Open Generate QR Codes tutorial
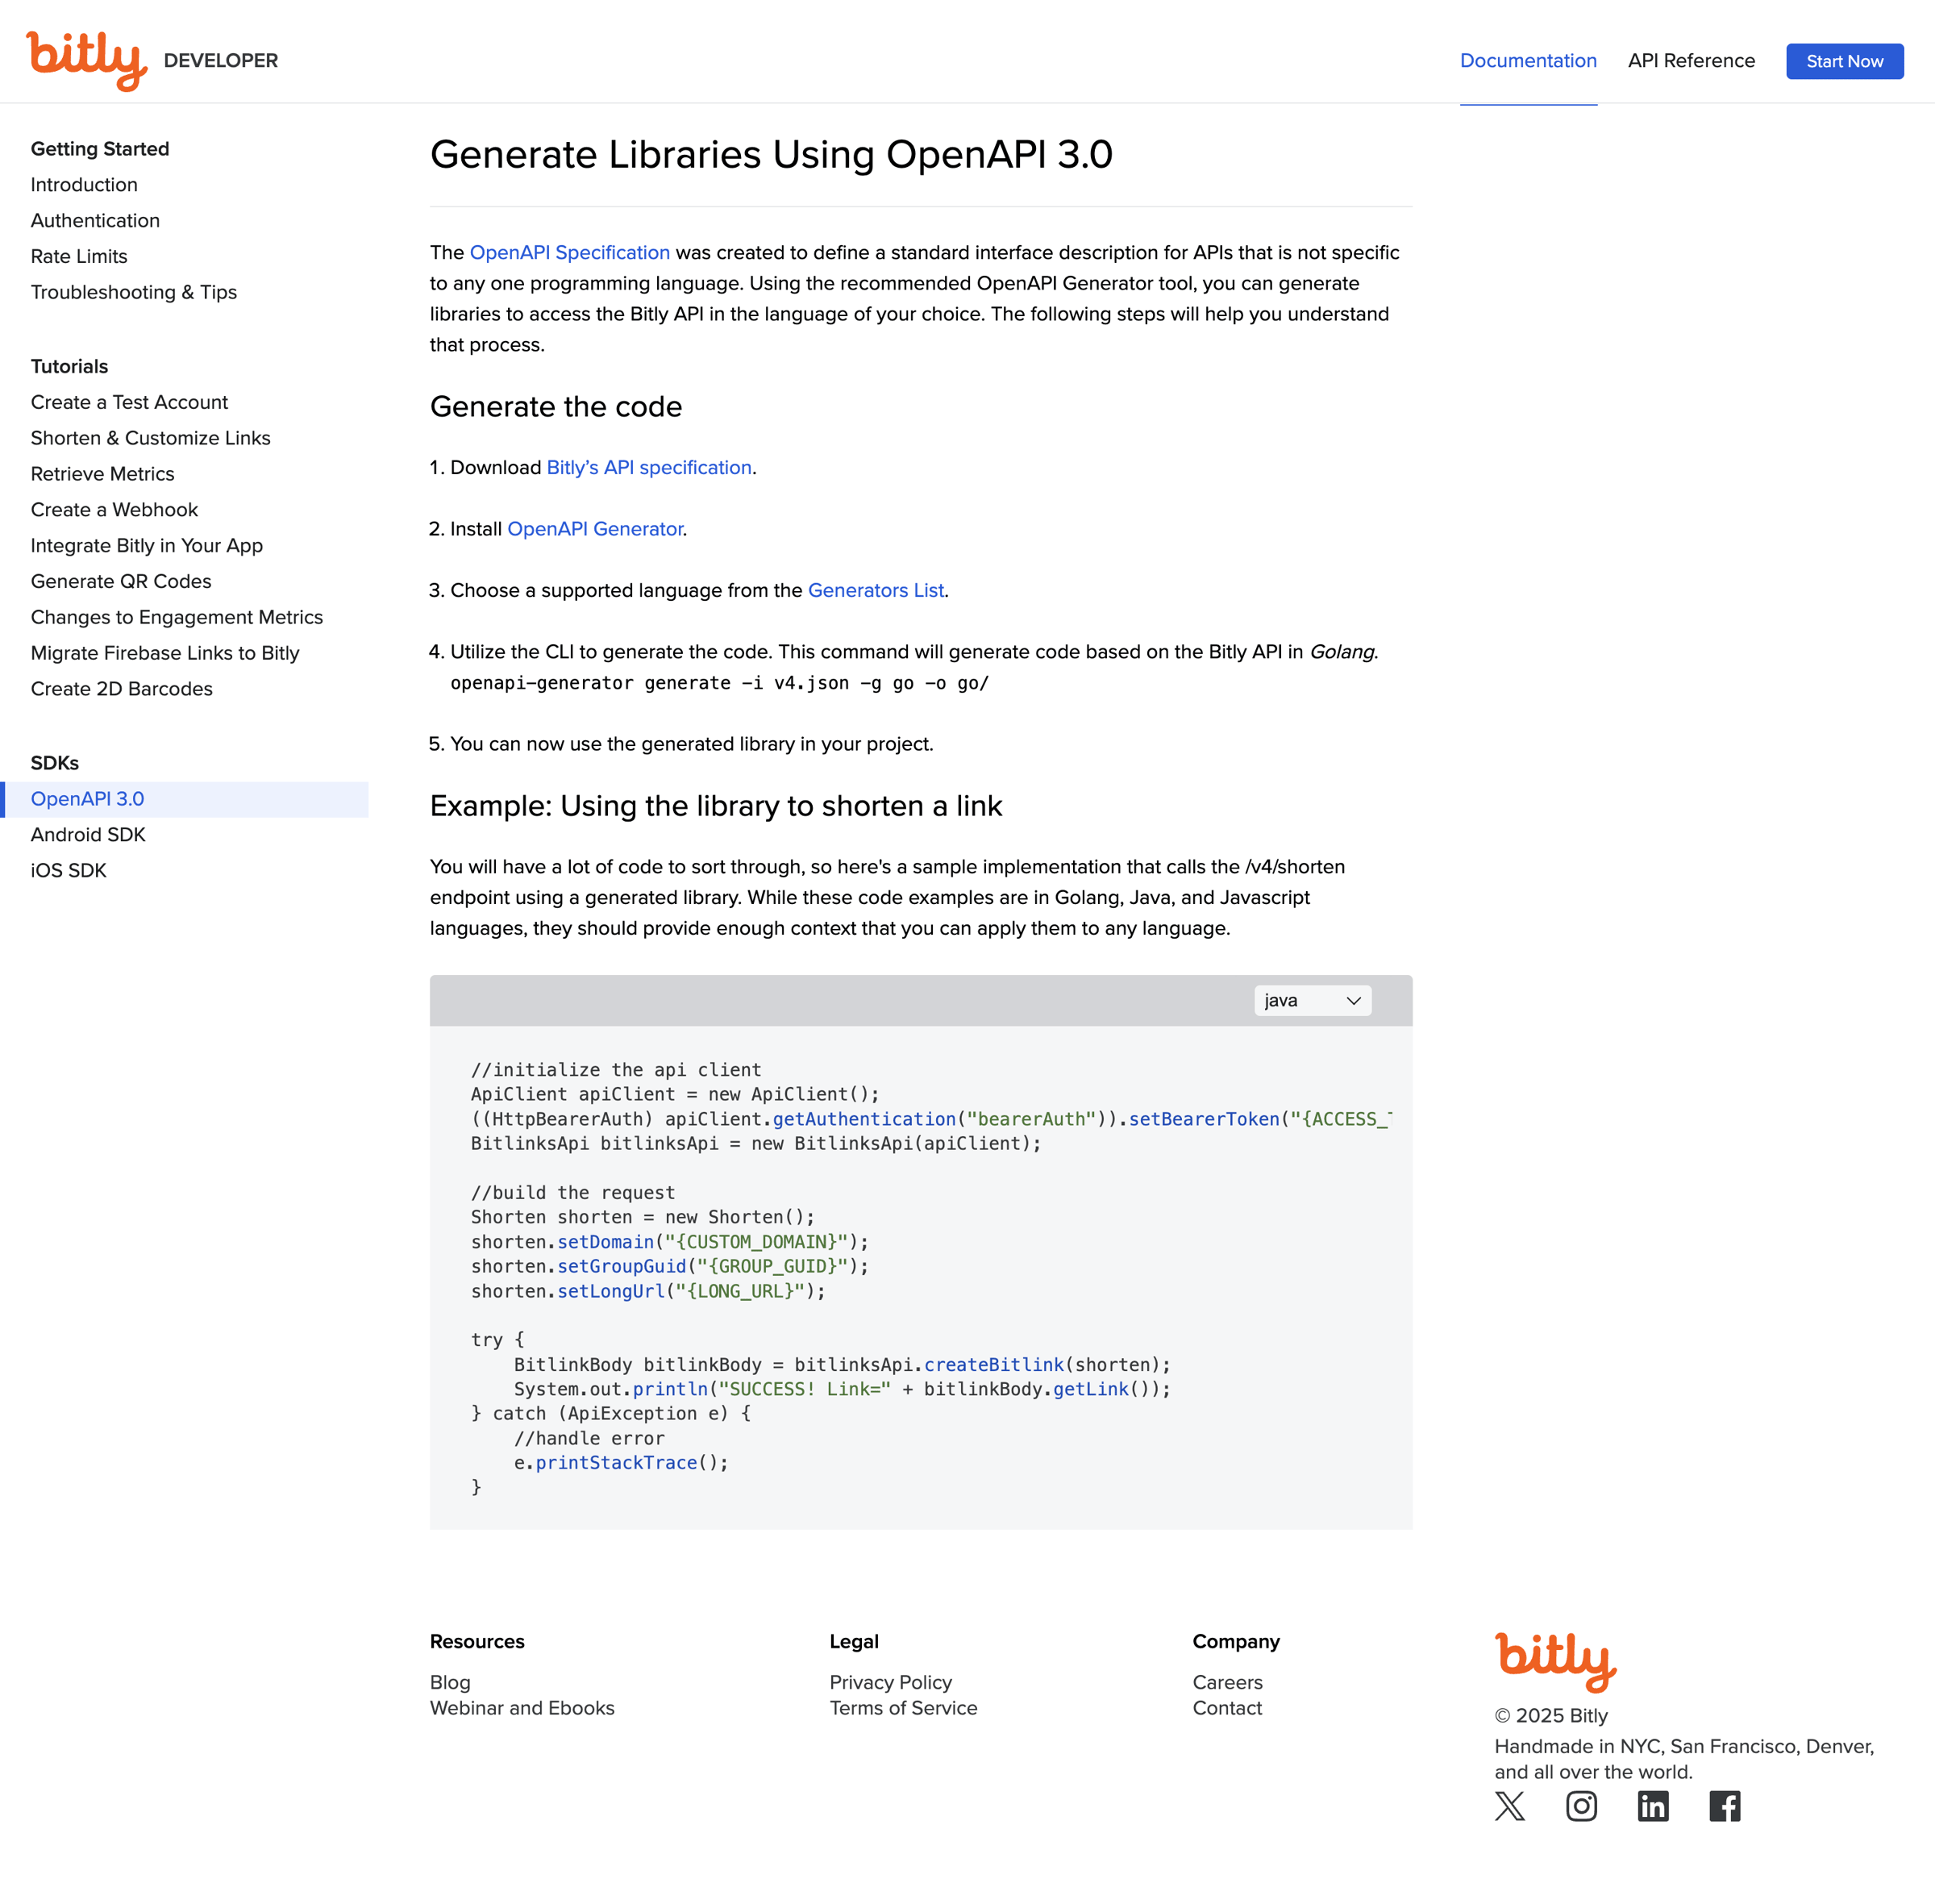This screenshot has height=1904, width=1935. pos(121,581)
